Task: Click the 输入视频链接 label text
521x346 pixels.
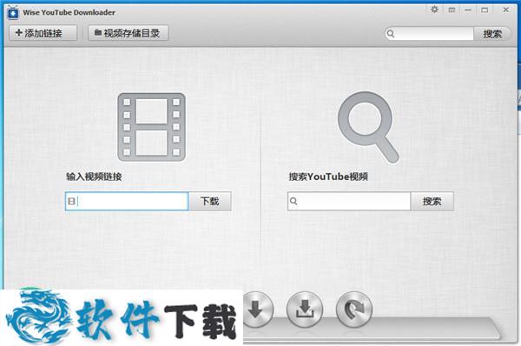Action: (94, 176)
